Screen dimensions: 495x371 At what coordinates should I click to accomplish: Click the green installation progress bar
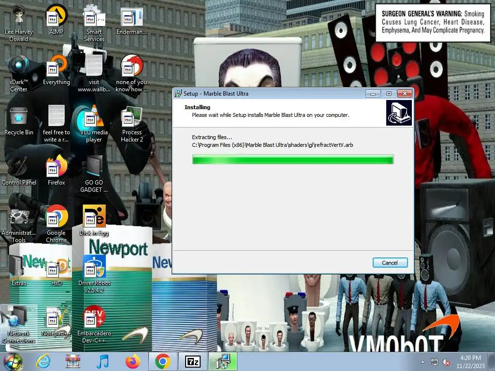point(292,159)
